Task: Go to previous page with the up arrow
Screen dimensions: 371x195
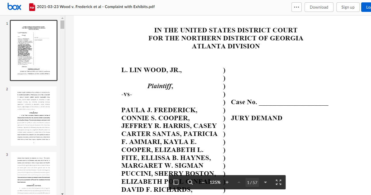Action: tap(239, 182)
